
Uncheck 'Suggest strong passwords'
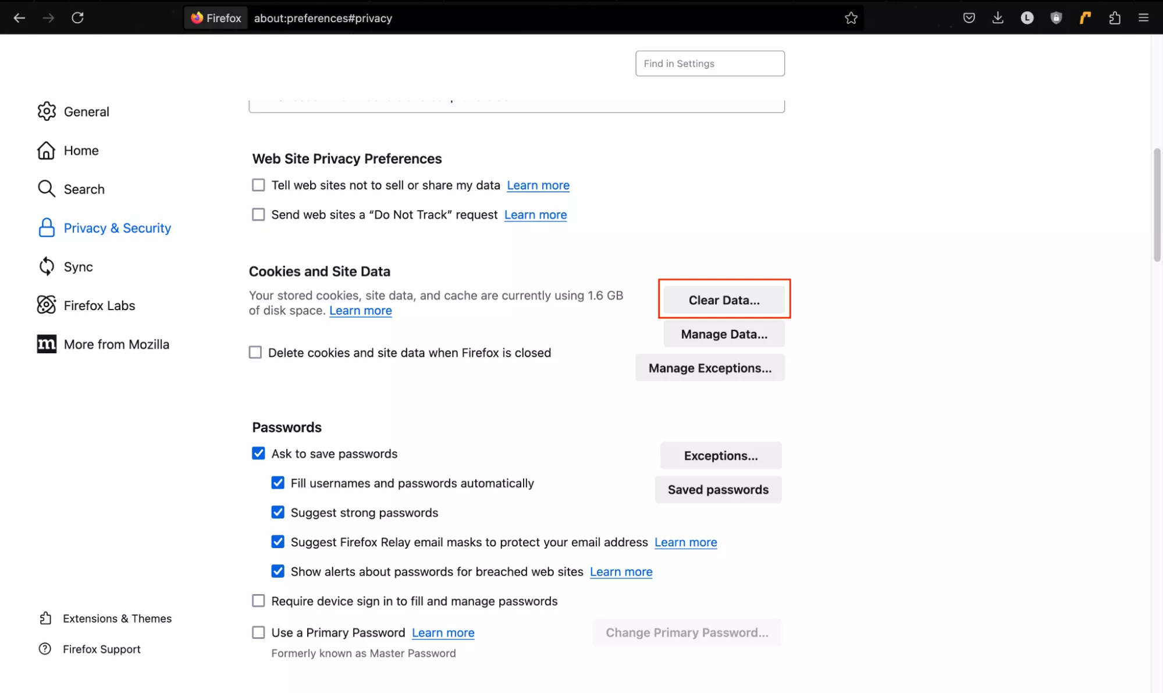click(x=278, y=513)
